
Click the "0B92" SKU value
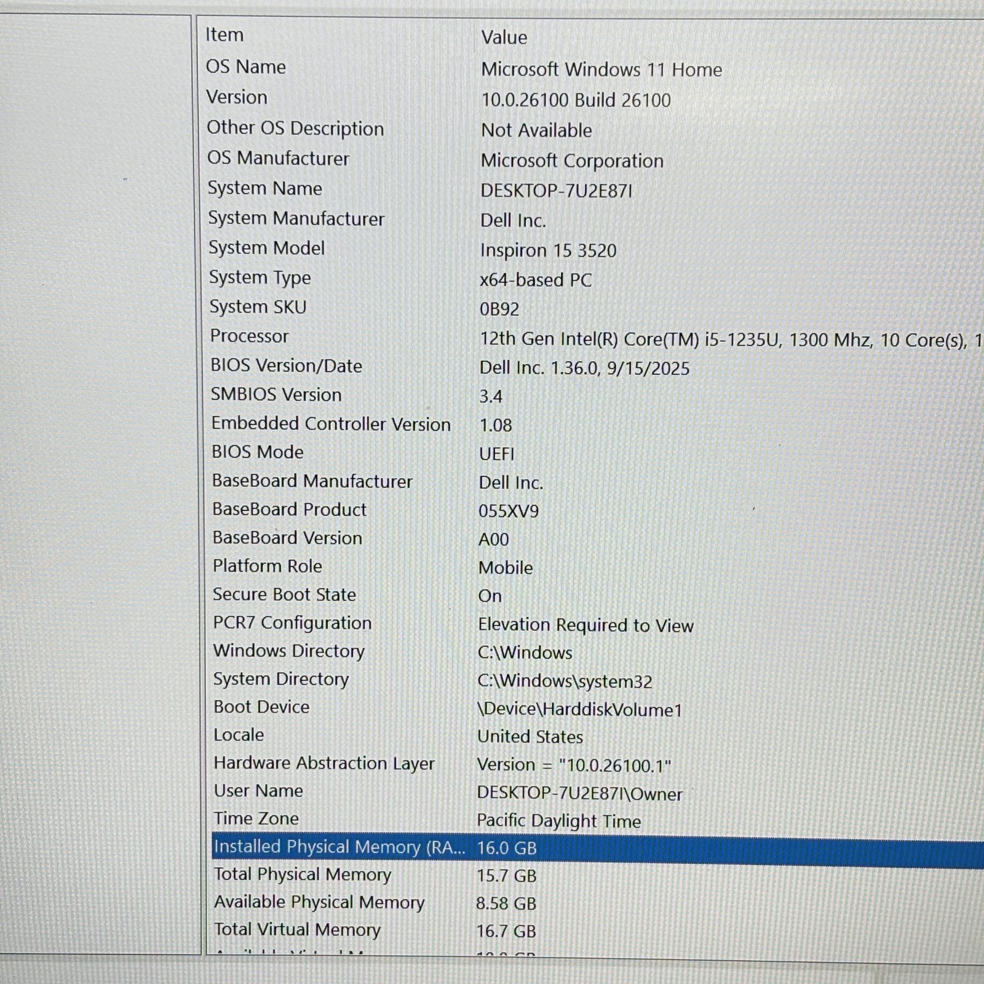(x=499, y=309)
